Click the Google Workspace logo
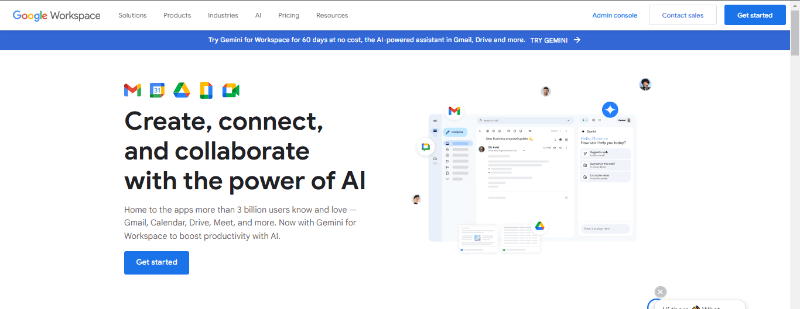 click(57, 15)
